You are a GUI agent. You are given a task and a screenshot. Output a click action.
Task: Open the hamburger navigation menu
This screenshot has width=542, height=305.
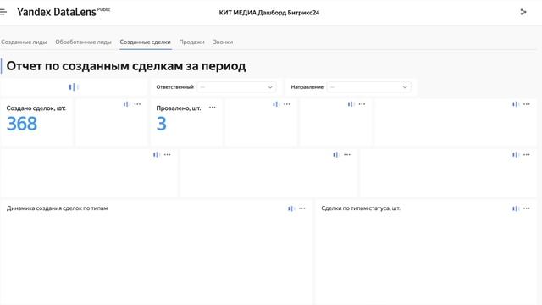(3, 12)
